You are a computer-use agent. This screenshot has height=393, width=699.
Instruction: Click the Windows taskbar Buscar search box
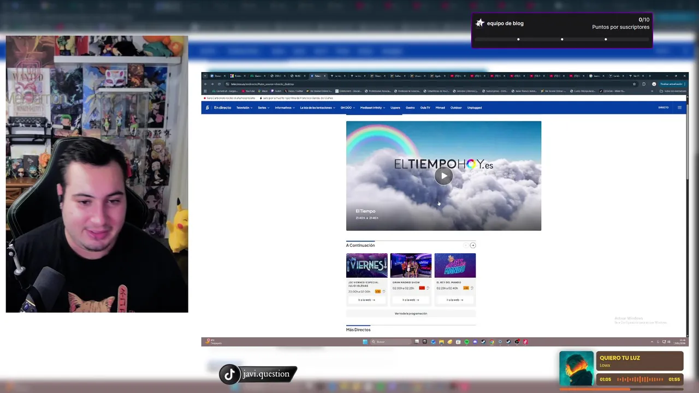coord(391,342)
